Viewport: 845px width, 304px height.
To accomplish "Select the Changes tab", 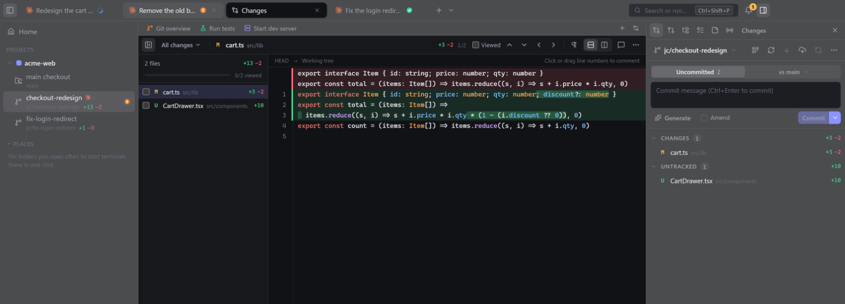I will 276,10.
